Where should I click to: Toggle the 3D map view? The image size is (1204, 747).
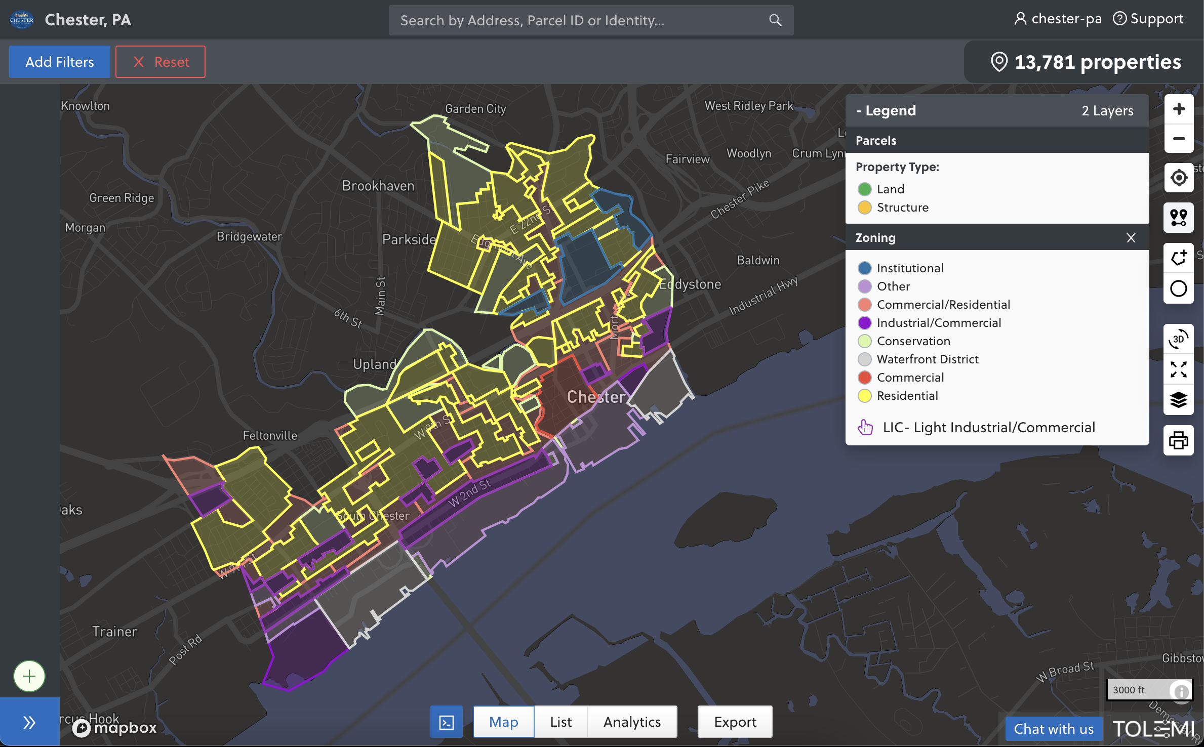[1179, 339]
